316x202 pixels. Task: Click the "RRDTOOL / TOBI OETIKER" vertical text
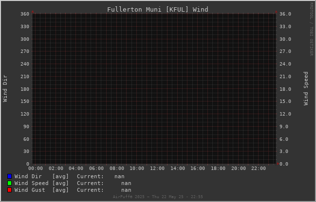coord(311,29)
